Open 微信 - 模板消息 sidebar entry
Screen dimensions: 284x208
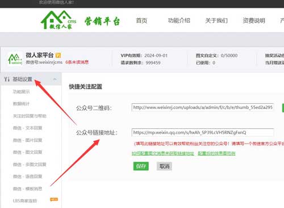point(27,189)
